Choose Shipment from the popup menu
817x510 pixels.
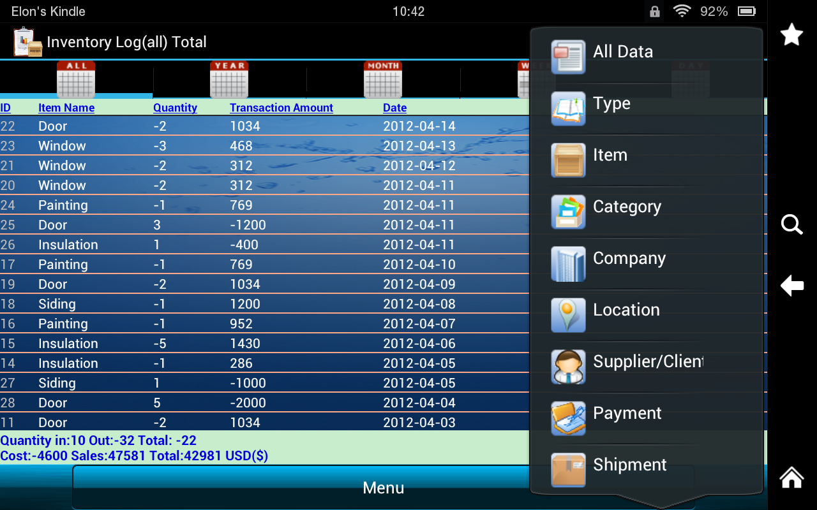[647, 470]
